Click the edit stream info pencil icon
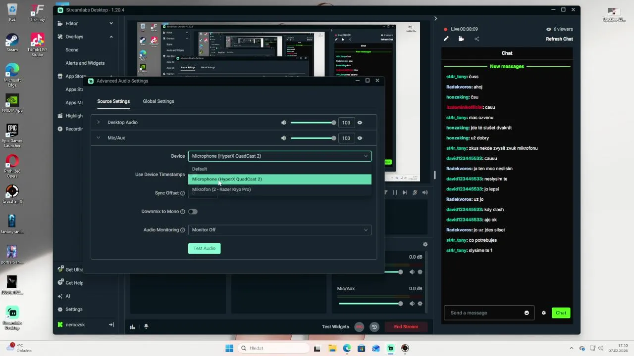The height and width of the screenshot is (356, 634). 446,39
